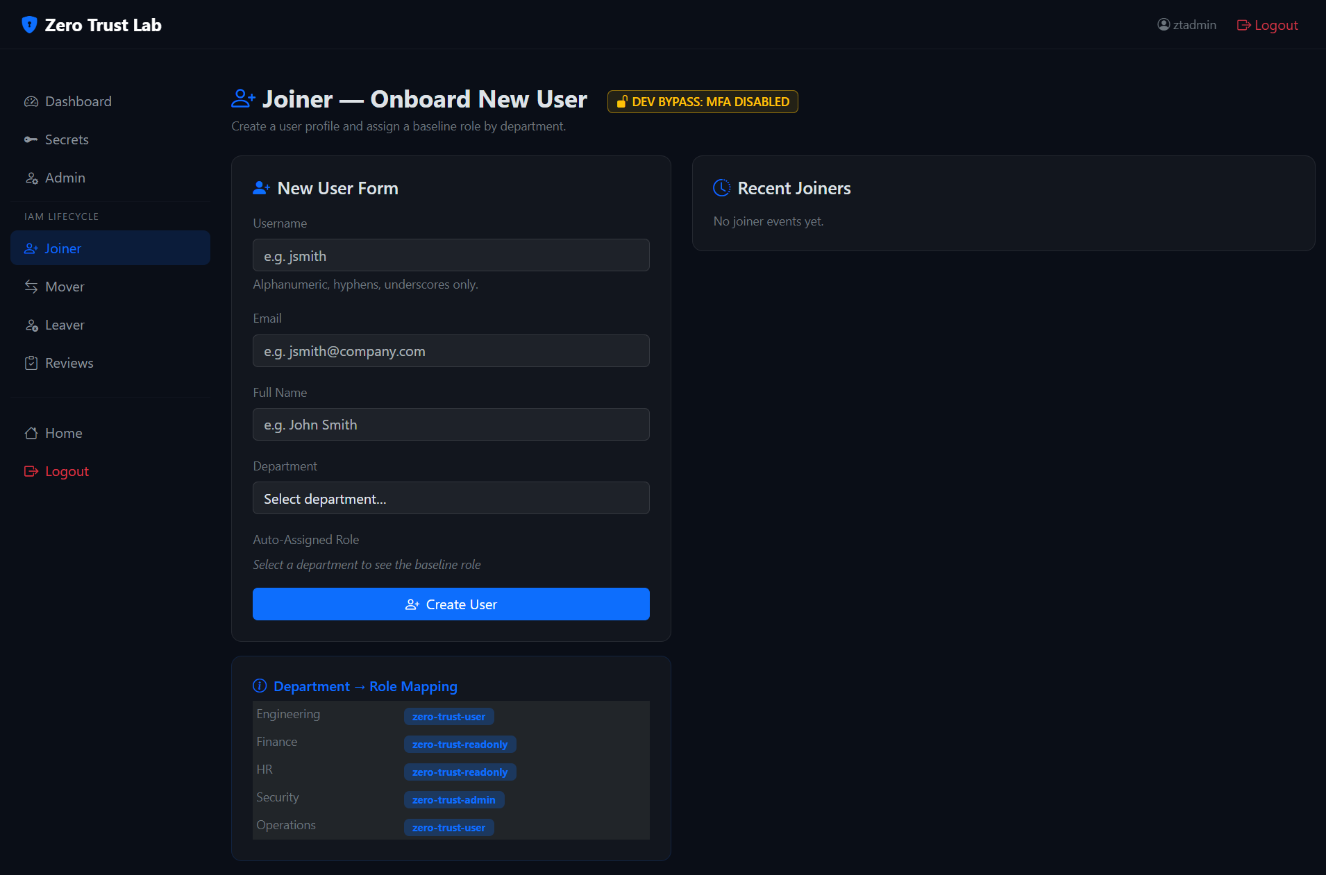The image size is (1326, 875).
Task: Click the Finance department row label
Action: click(x=277, y=742)
